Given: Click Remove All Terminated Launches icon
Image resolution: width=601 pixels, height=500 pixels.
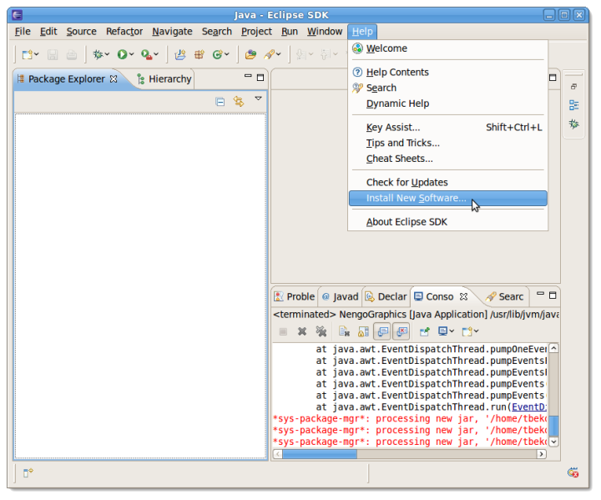Looking at the screenshot, I should click(321, 331).
